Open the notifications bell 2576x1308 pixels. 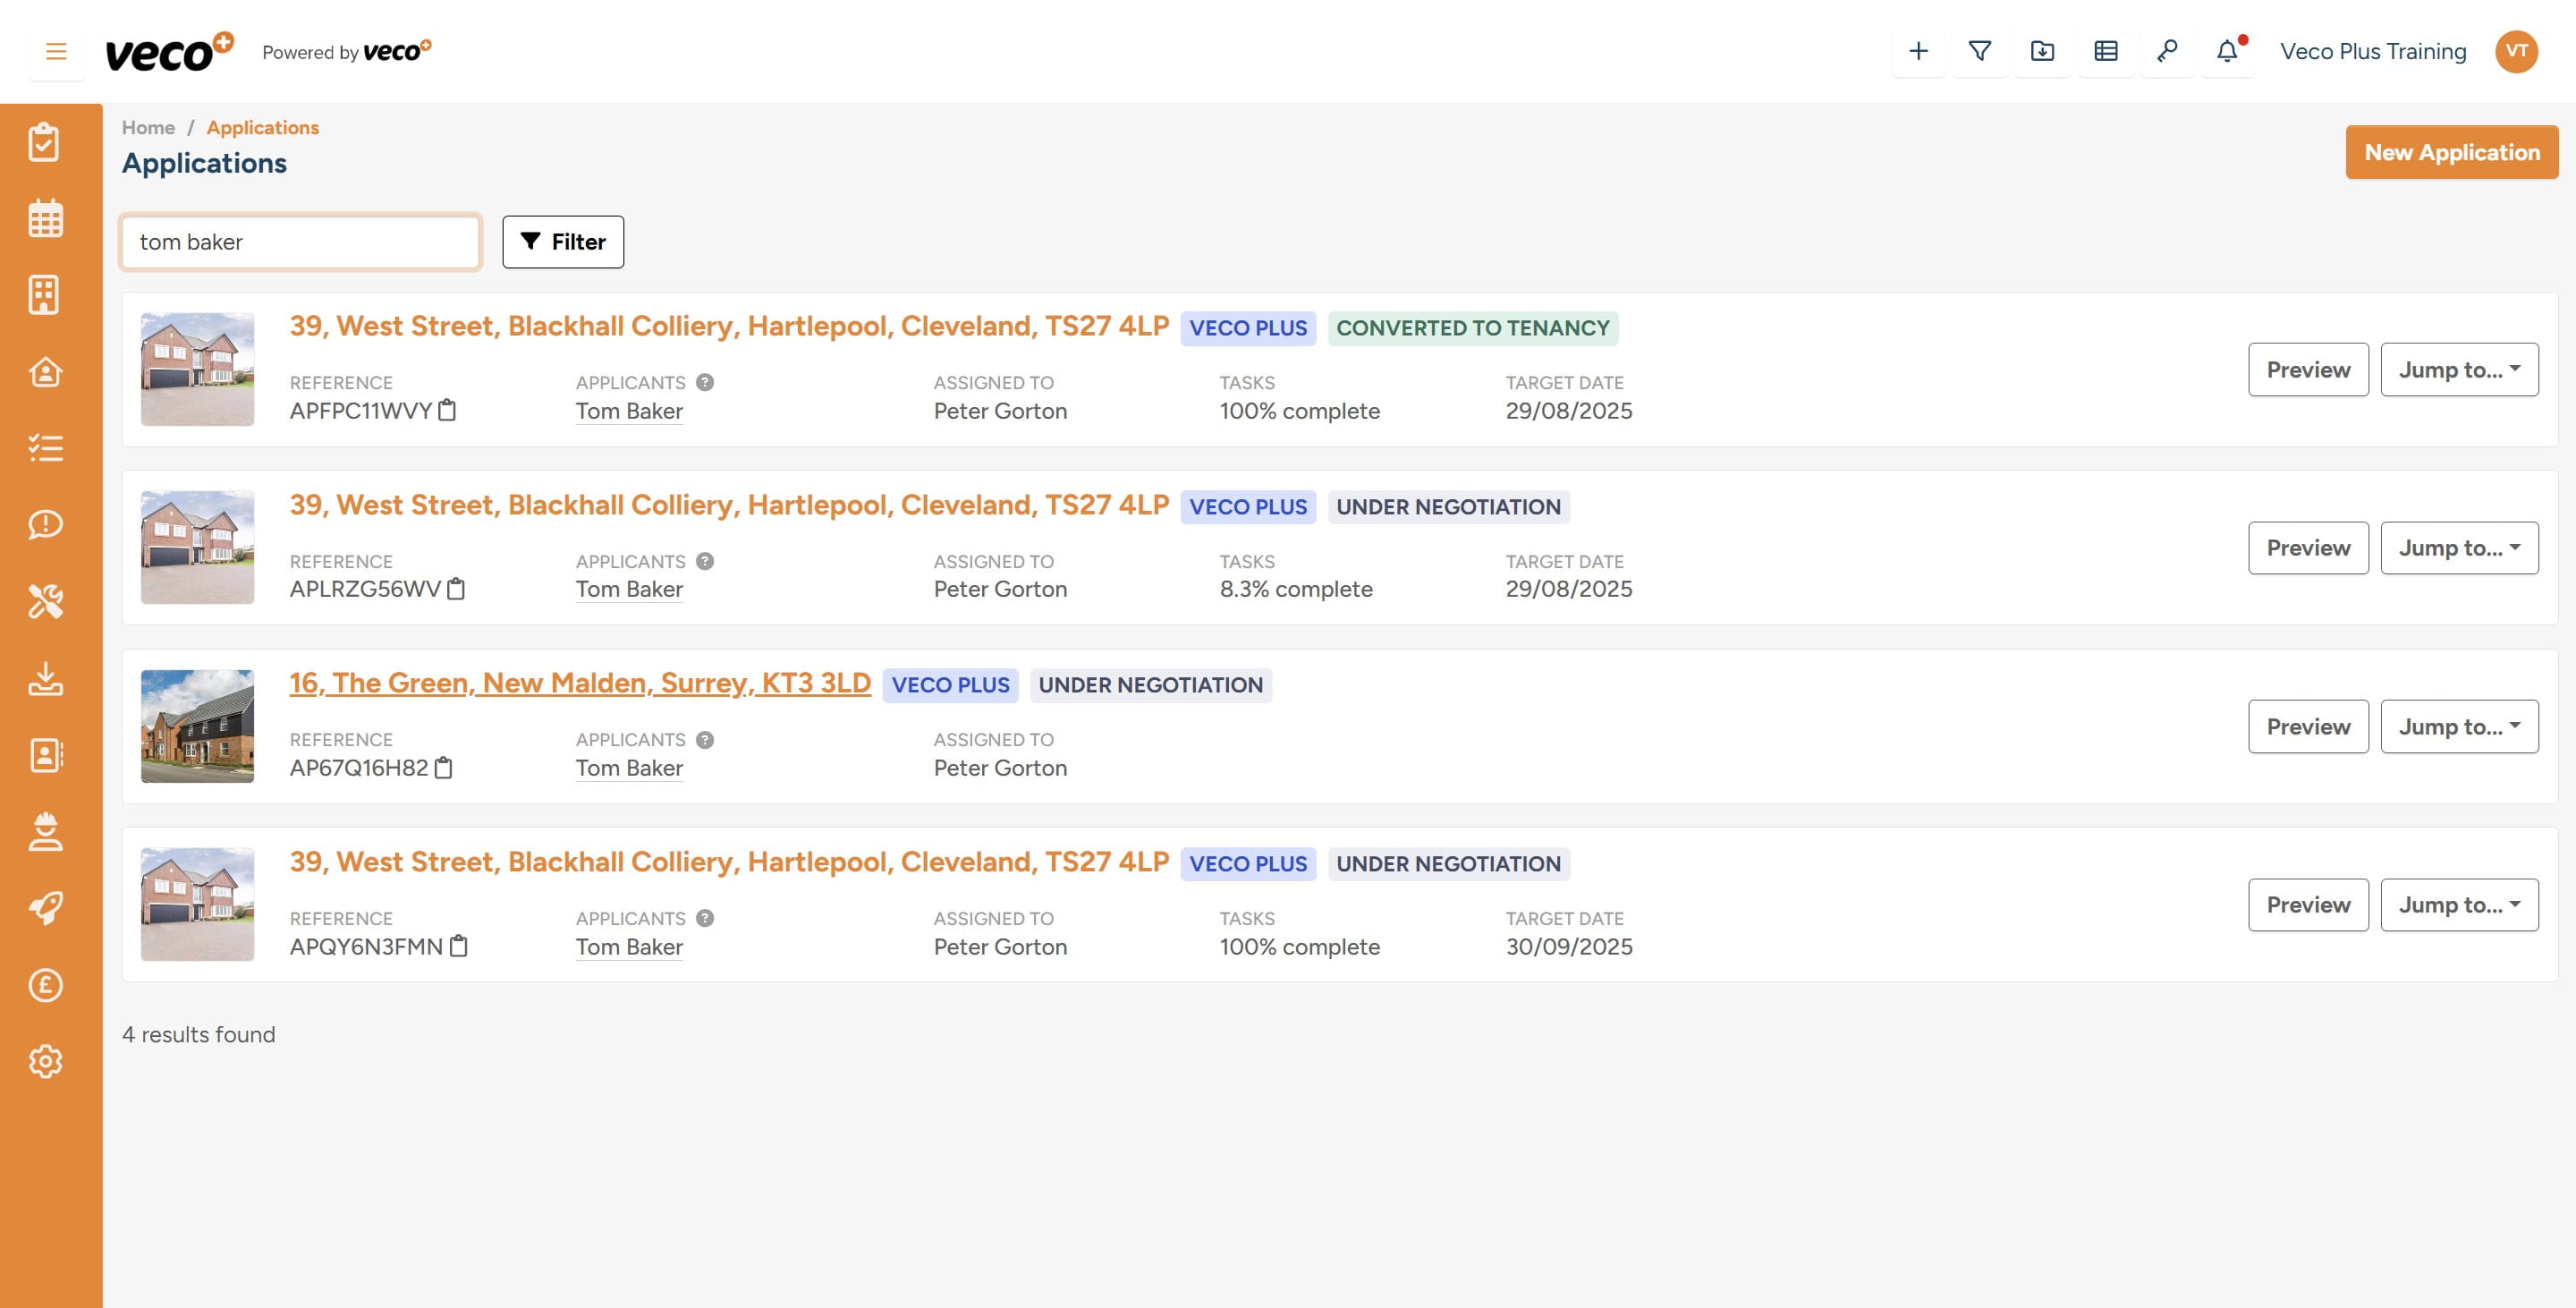click(2226, 51)
